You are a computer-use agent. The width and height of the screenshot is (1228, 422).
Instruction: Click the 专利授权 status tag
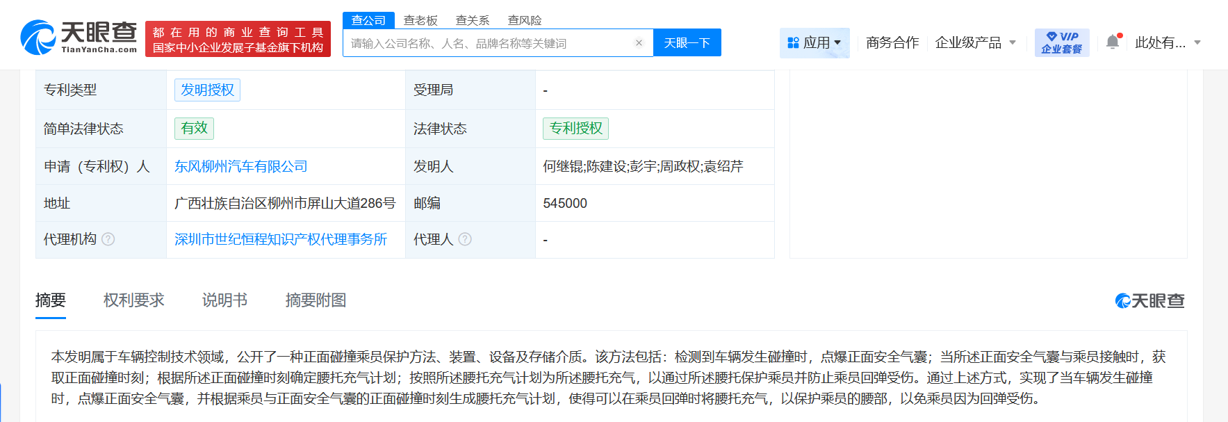point(575,128)
